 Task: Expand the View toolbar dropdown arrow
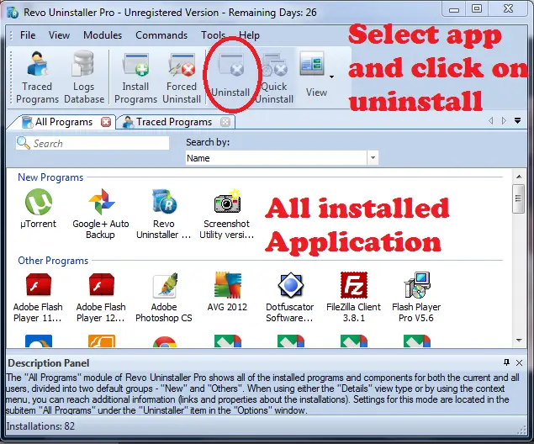click(331, 77)
